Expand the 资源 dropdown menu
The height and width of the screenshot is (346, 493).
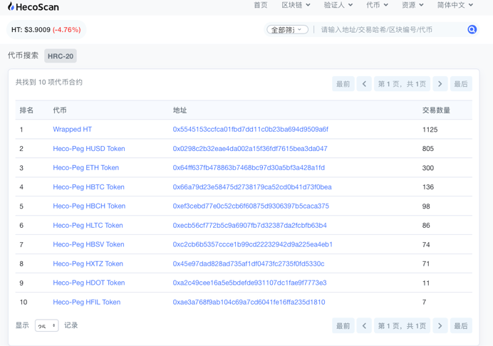[412, 5]
